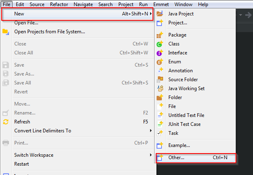Expand the Convert Line Delimiters To arrow
The width and height of the screenshot is (253, 175).
(151, 131)
